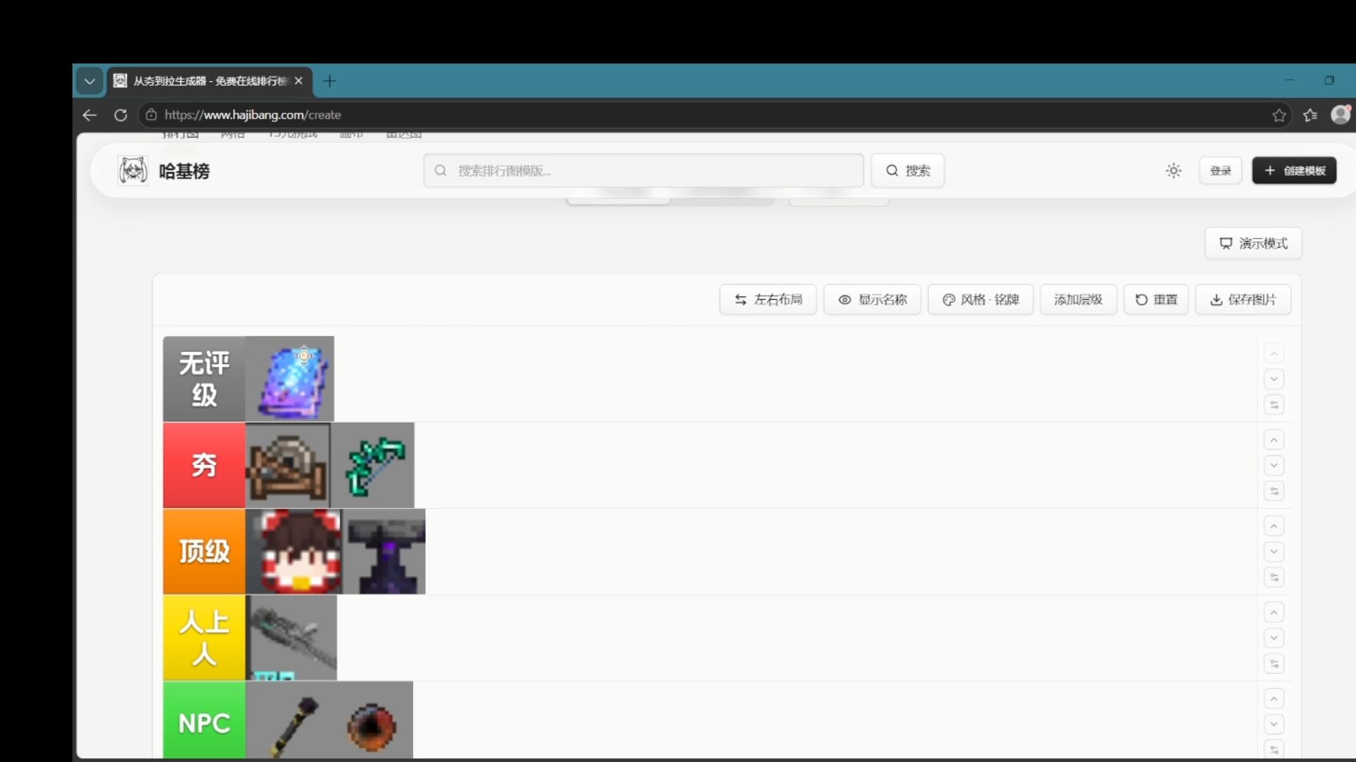This screenshot has width=1356, height=762.
Task: Click 保存图片 to save image
Action: click(x=1243, y=300)
